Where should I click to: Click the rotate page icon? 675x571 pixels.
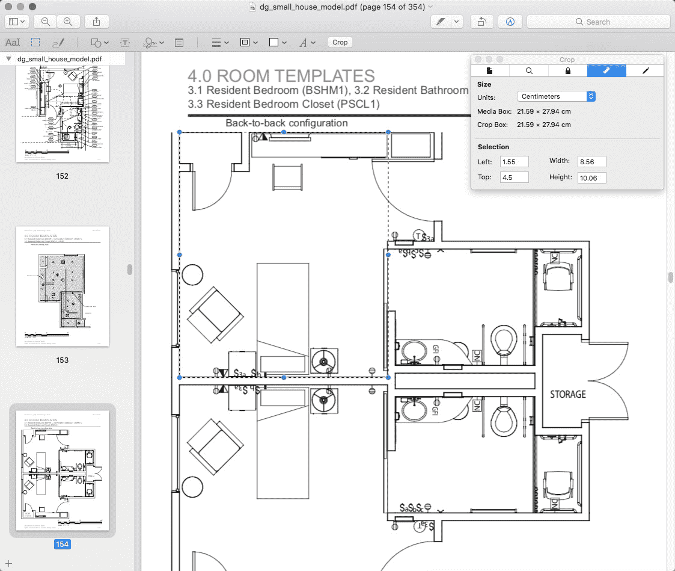point(481,21)
